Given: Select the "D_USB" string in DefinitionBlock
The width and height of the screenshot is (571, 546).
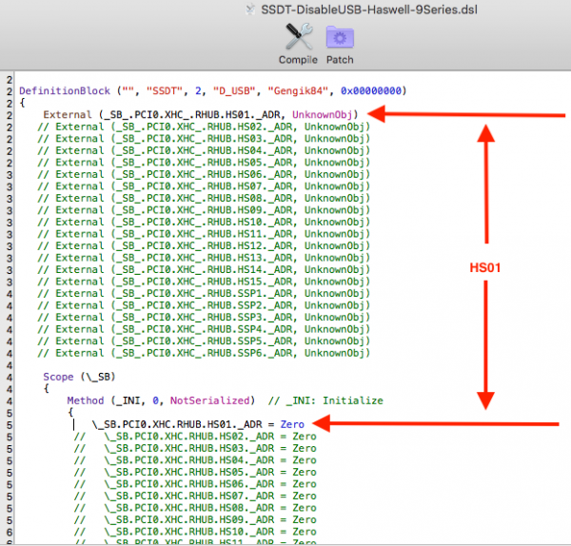Looking at the screenshot, I should (x=234, y=91).
